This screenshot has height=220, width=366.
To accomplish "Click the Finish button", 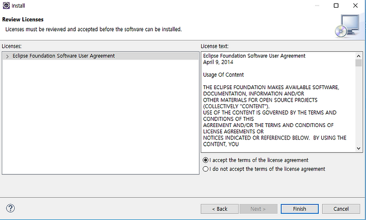I will (299, 209).
